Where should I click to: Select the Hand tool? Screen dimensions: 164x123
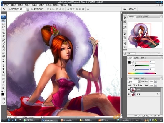4,85
